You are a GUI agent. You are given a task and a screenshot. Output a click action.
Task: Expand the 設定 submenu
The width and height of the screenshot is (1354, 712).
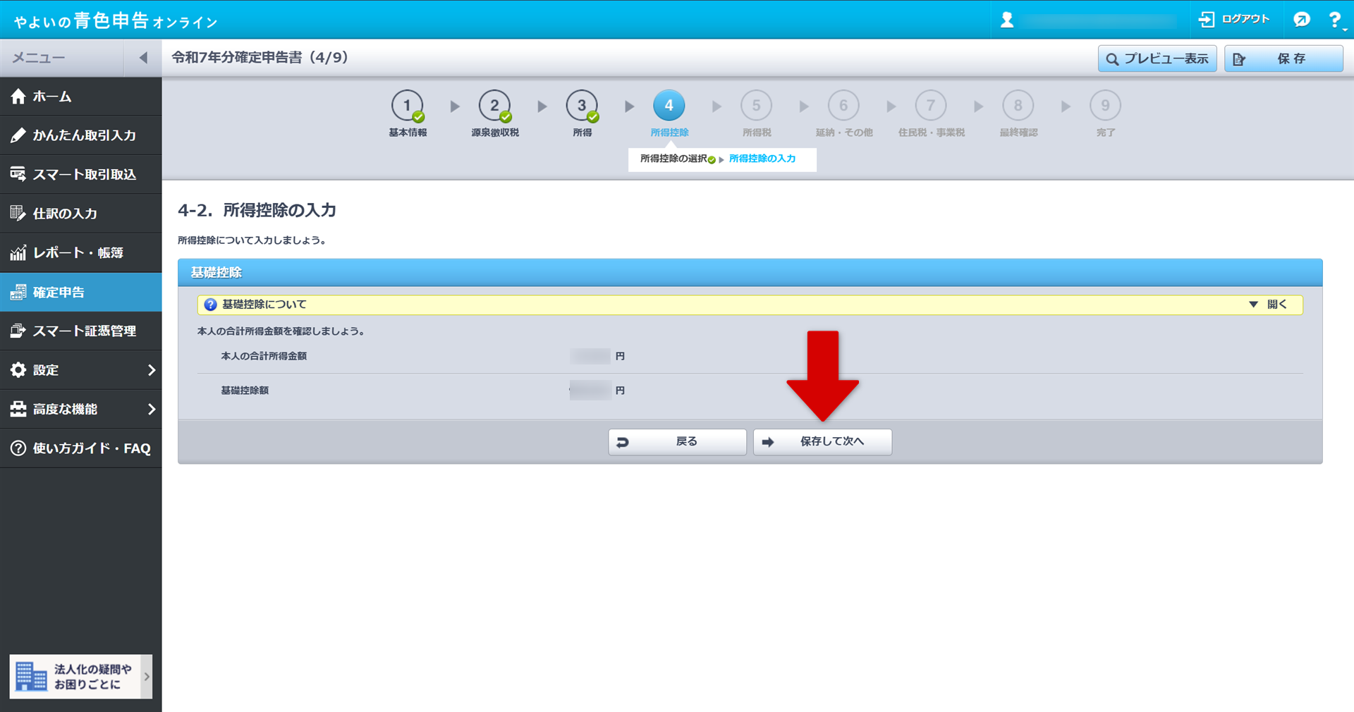tap(81, 370)
